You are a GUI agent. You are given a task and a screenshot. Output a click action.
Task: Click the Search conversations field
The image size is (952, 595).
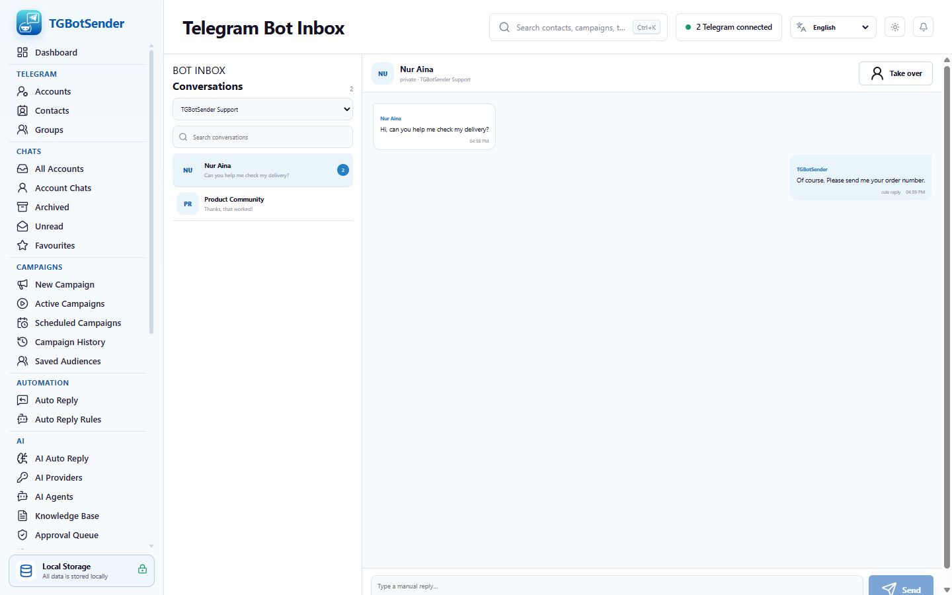(x=262, y=137)
